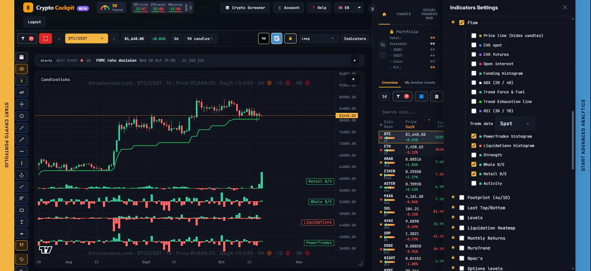Open the filter button with 31 badge in chart toolbar

[x=27, y=38]
